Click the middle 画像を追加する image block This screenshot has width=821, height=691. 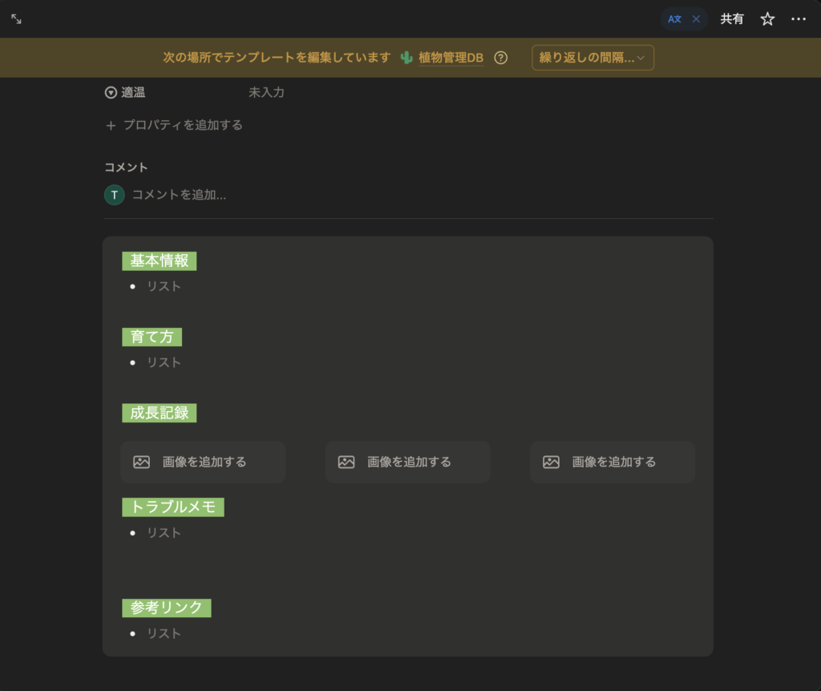coord(407,462)
